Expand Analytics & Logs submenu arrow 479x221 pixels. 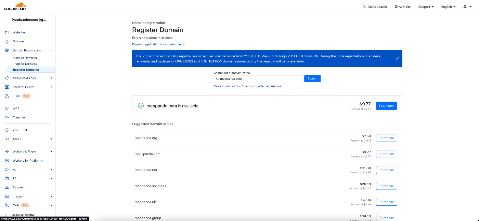coord(51,78)
